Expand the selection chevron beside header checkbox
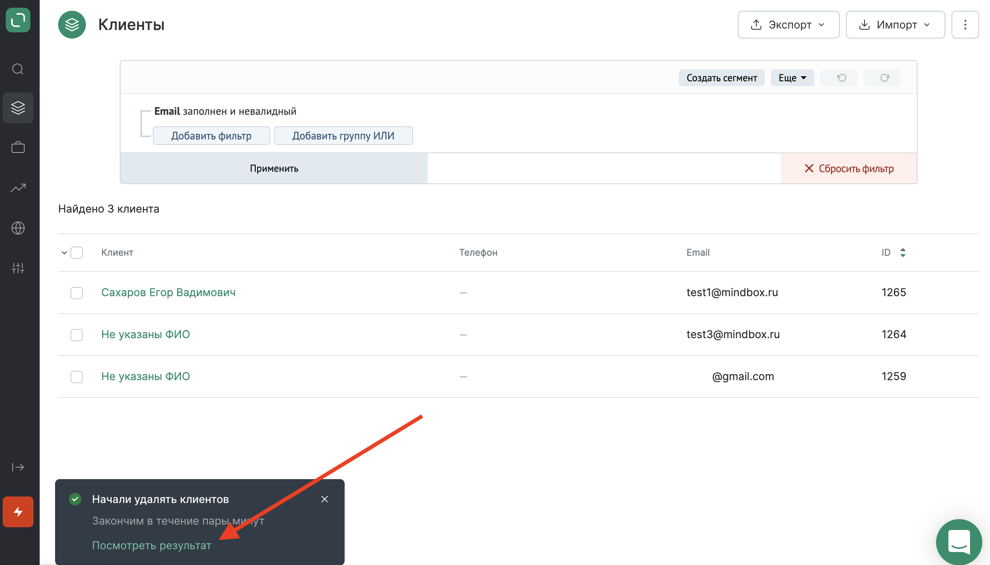 64,253
